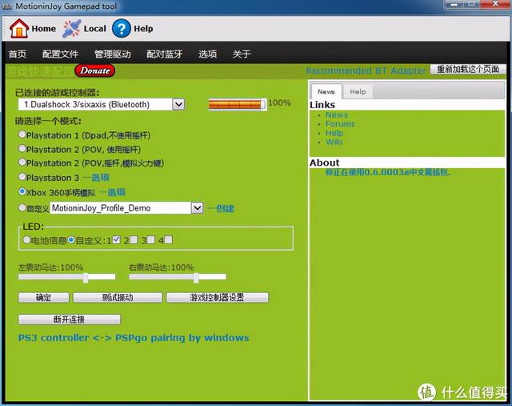Open the Dualshock 3/sixaxis controller dropdown

(x=178, y=105)
